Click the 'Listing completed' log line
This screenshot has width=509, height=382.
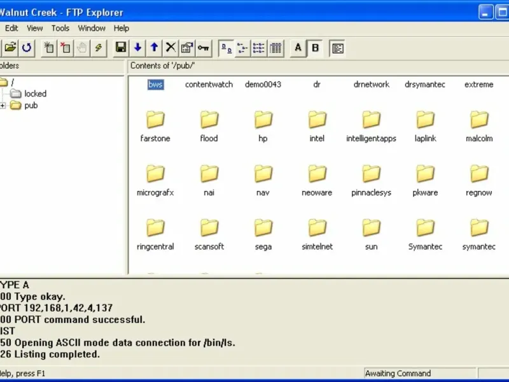click(50, 354)
